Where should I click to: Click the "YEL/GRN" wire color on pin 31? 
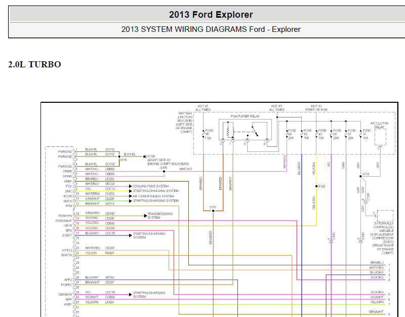pos(92,302)
